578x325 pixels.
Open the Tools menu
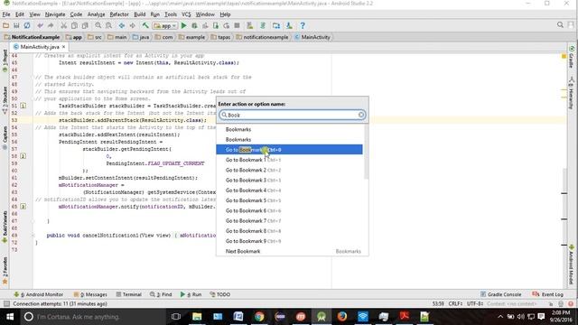pos(171,14)
